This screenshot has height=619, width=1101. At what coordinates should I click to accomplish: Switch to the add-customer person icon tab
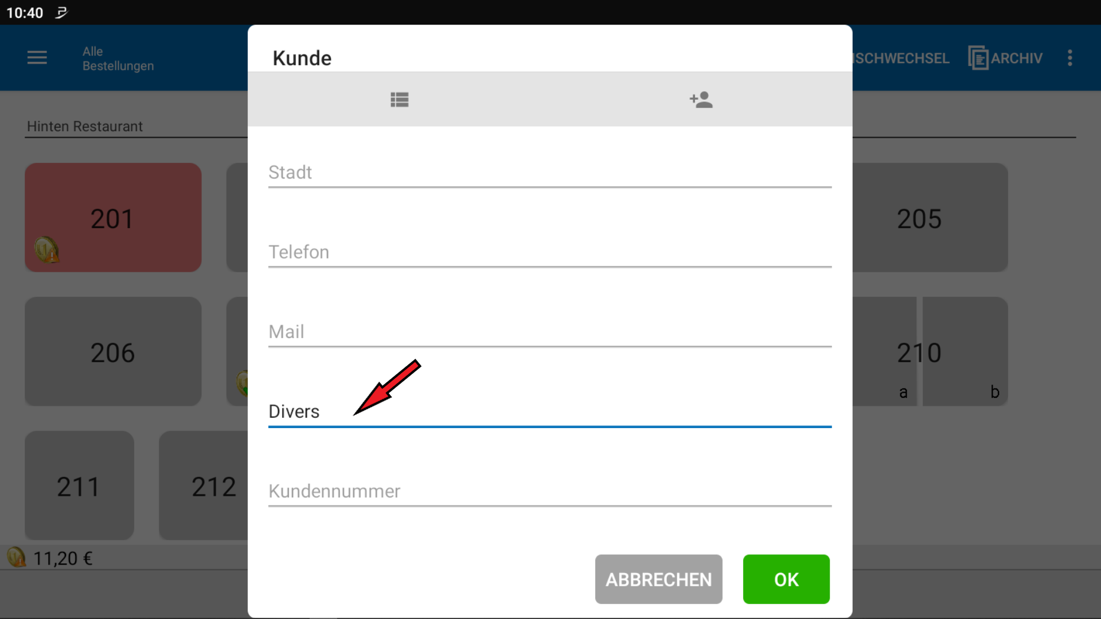701,100
